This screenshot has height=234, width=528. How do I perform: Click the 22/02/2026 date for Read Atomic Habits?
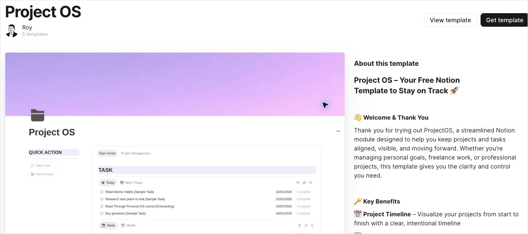(284, 192)
